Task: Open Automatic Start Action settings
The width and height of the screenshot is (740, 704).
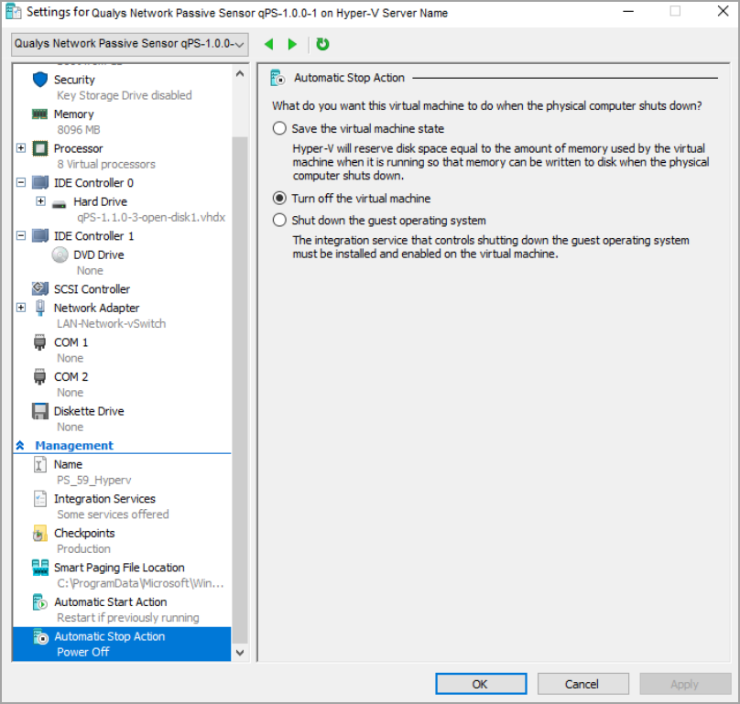Action: pos(110,602)
